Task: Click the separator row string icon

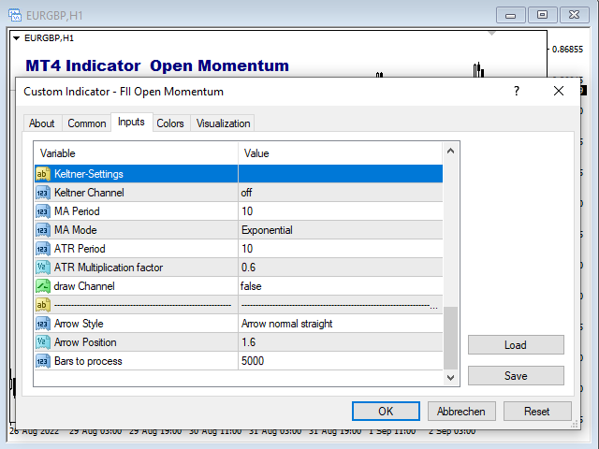Action: coord(43,305)
